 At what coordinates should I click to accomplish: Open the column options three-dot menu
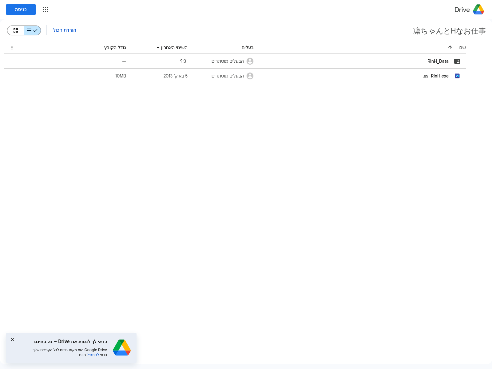[12, 48]
